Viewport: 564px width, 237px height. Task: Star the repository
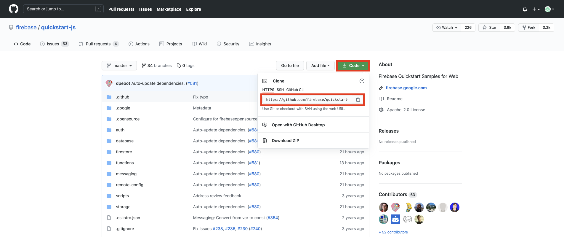click(x=489, y=28)
